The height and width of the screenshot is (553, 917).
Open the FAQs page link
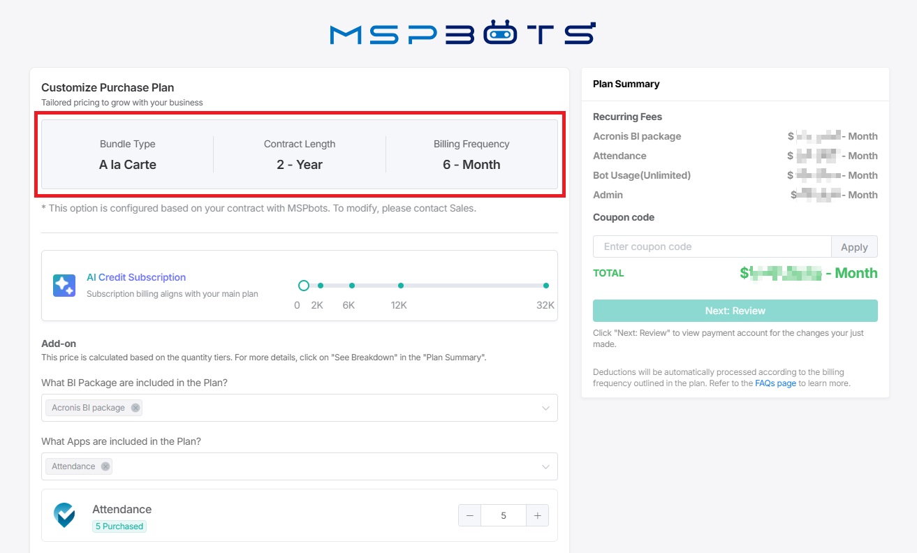(775, 383)
